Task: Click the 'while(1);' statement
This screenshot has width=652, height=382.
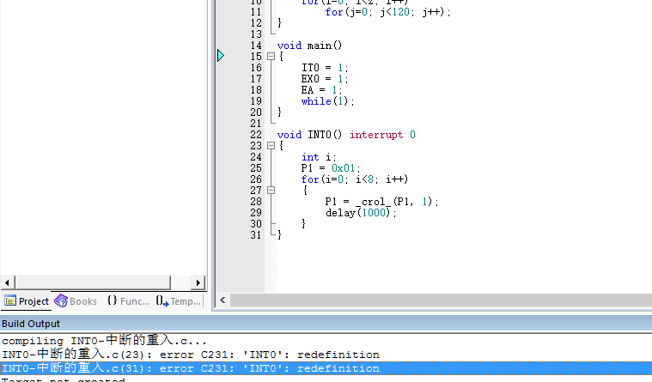Action: point(327,101)
